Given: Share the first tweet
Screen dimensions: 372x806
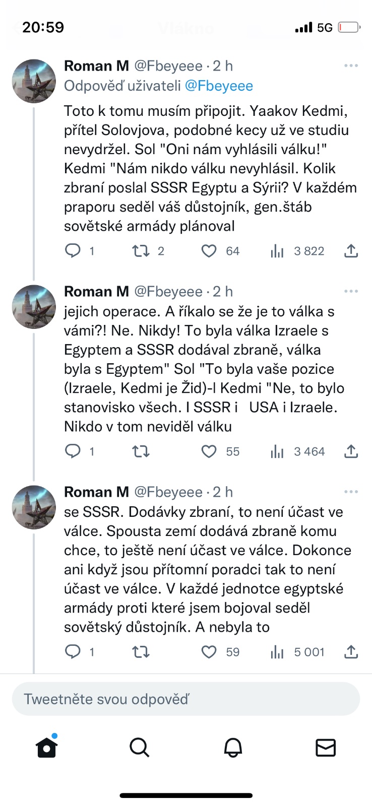Looking at the screenshot, I should click(351, 251).
